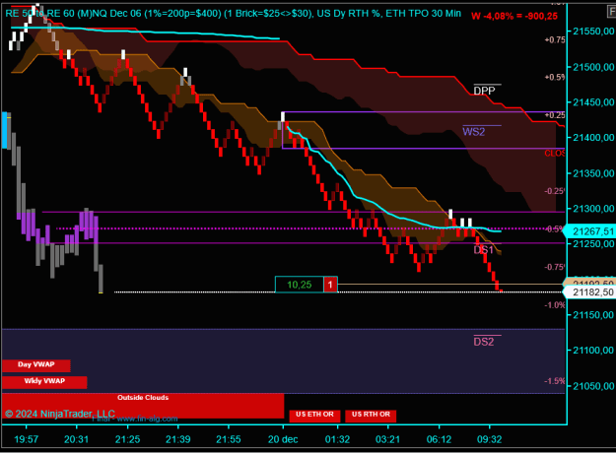This screenshot has width=616, height=453.
Task: Click the 21450,00 price axis label
Action: [x=593, y=102]
